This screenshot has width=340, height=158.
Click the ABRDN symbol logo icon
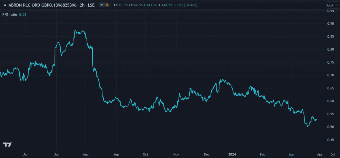tap(5, 5)
